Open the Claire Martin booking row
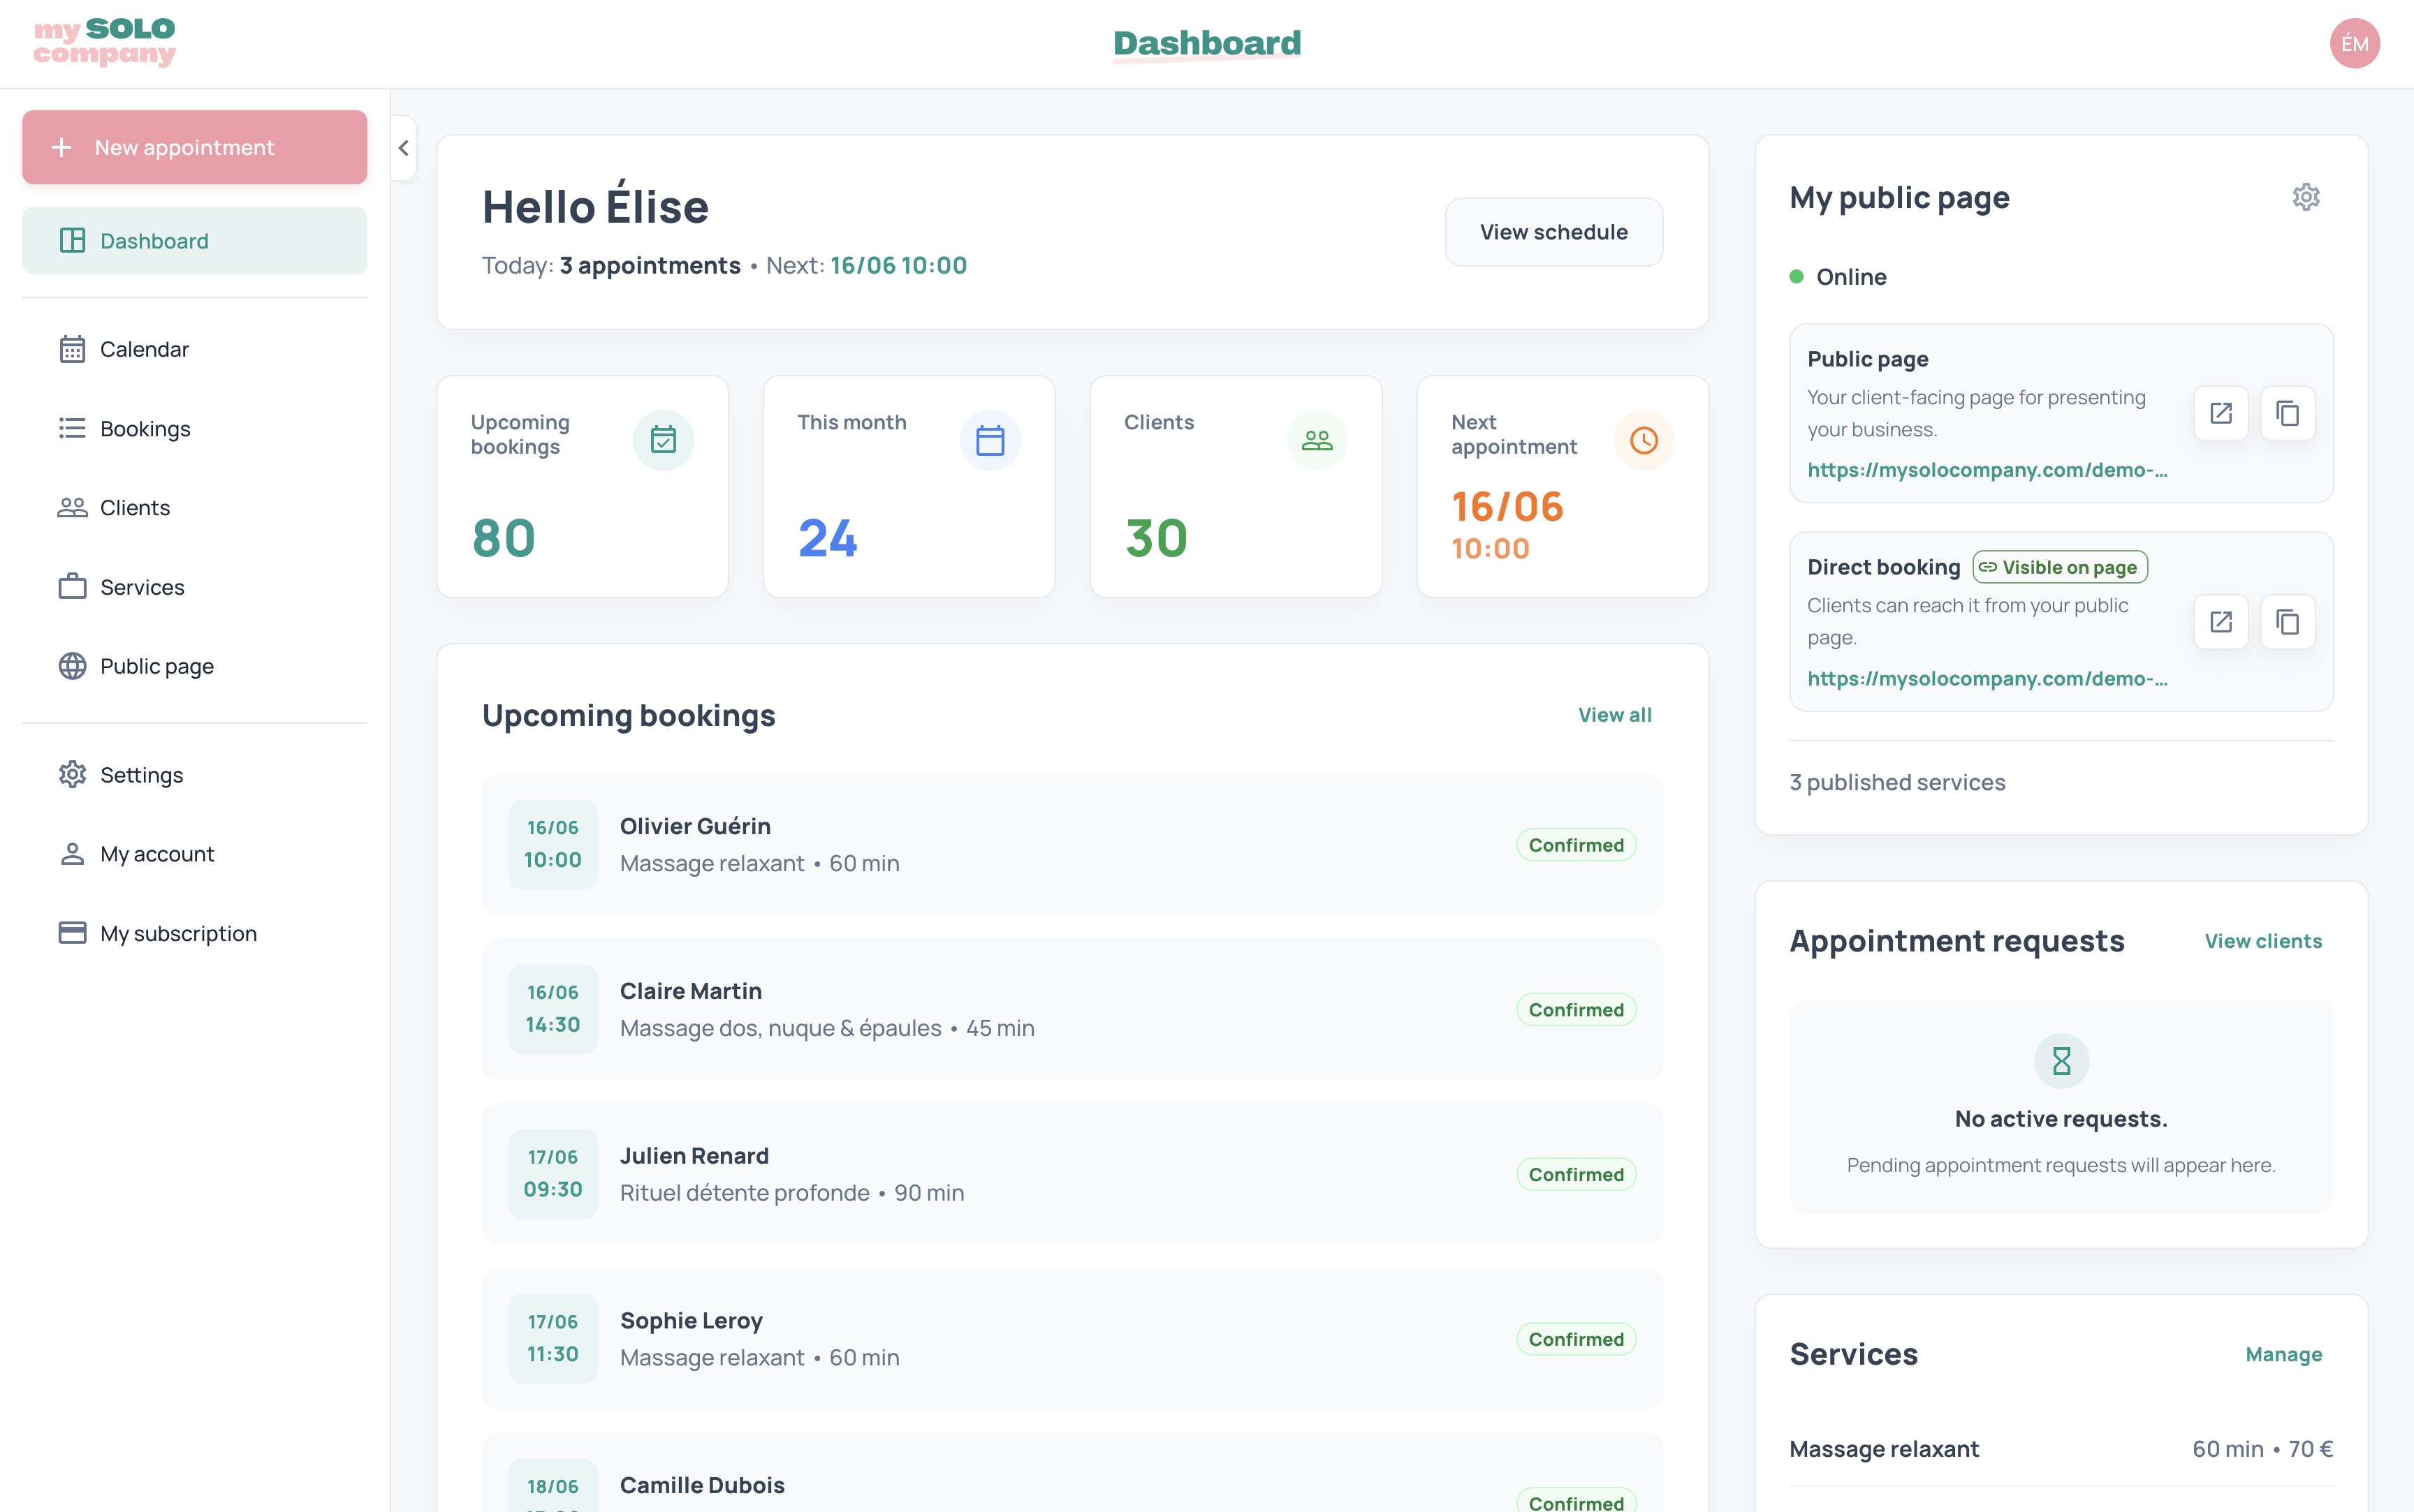The image size is (2414, 1512). [x=1072, y=1009]
